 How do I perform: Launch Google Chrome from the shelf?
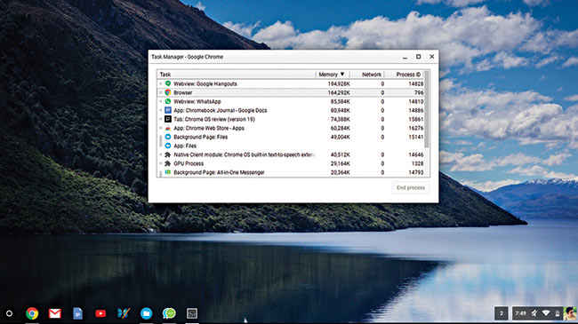pyautogui.click(x=32, y=313)
